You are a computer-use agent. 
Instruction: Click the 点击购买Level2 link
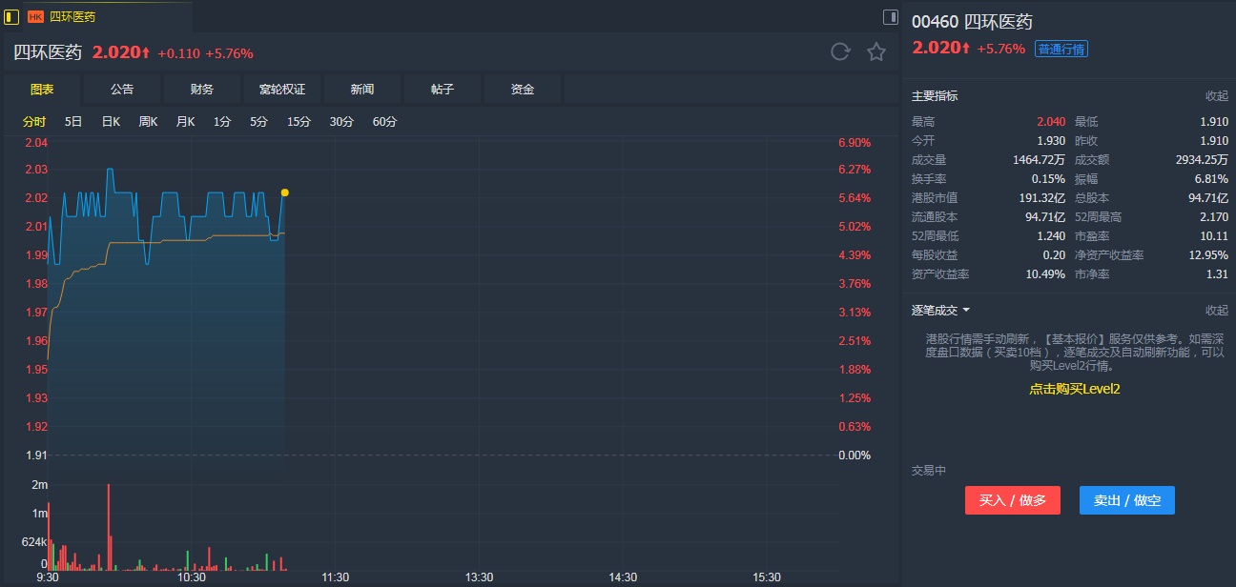[x=1074, y=389]
